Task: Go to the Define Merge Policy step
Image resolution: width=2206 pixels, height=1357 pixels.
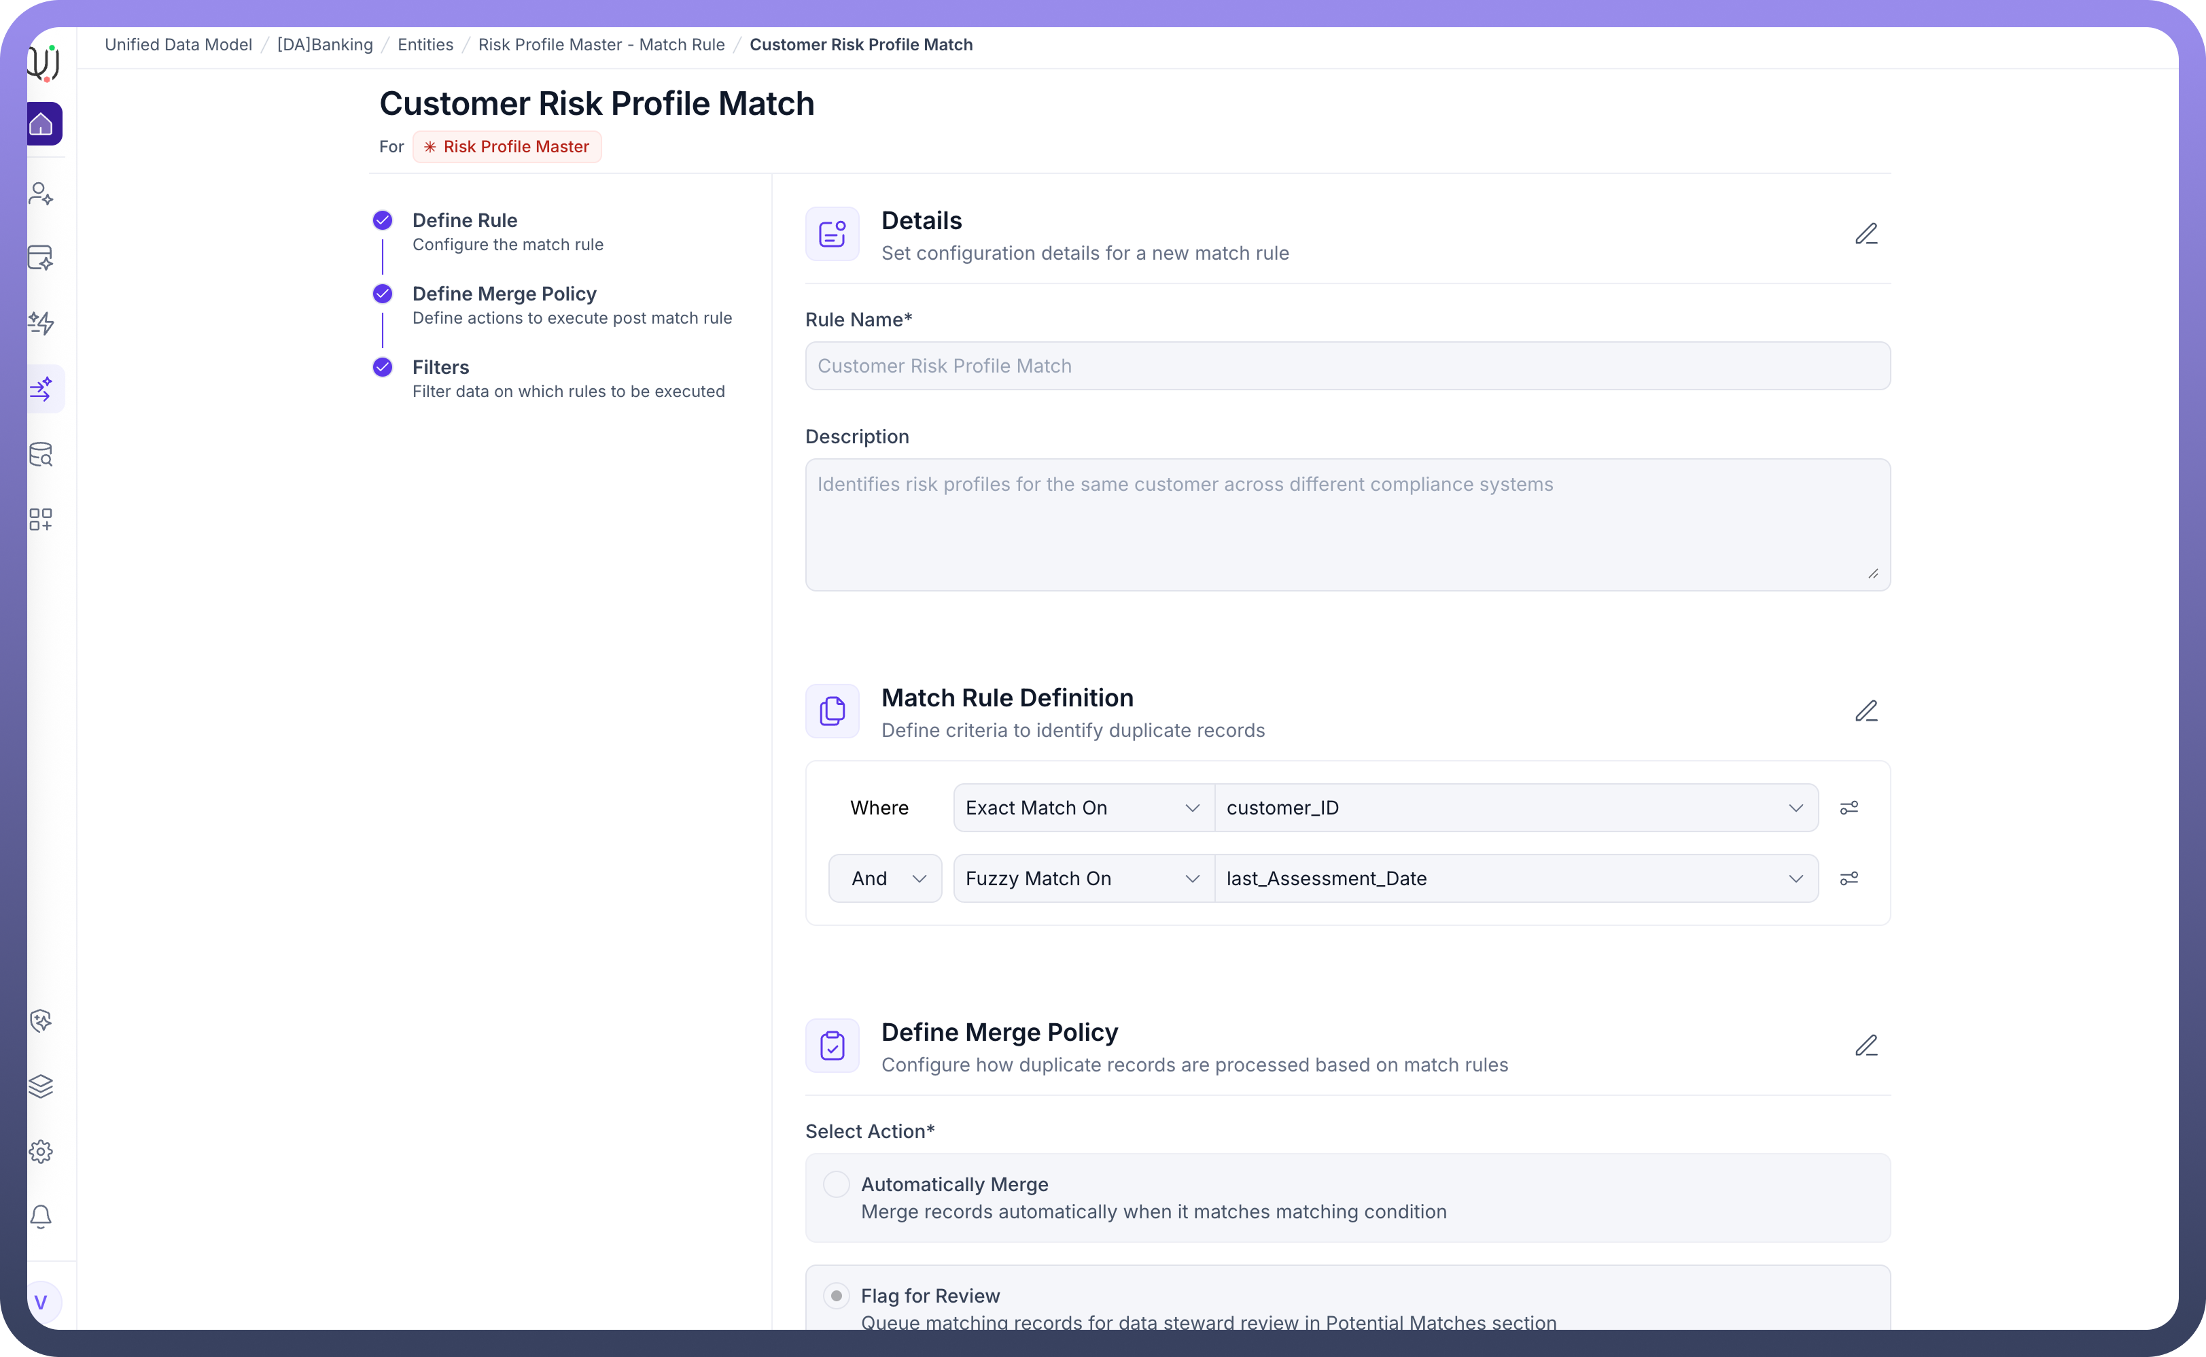Action: [504, 294]
